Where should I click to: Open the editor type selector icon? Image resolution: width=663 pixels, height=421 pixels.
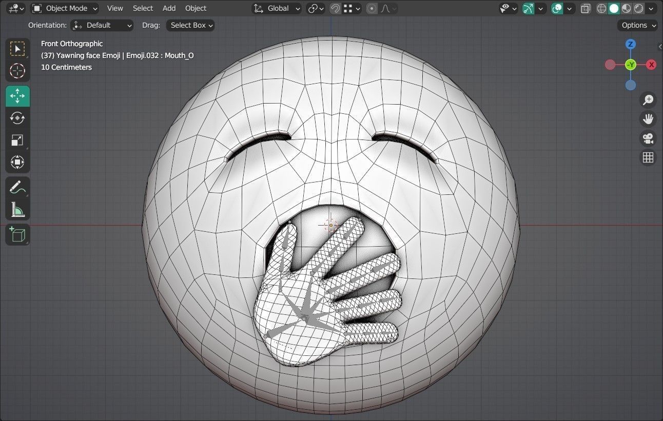coord(17,8)
